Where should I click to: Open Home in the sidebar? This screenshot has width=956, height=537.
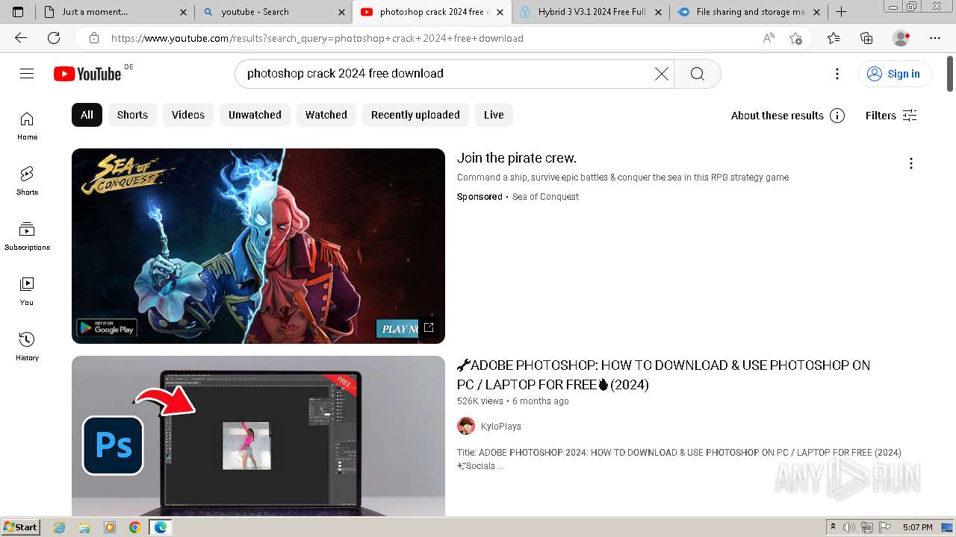pos(27,126)
